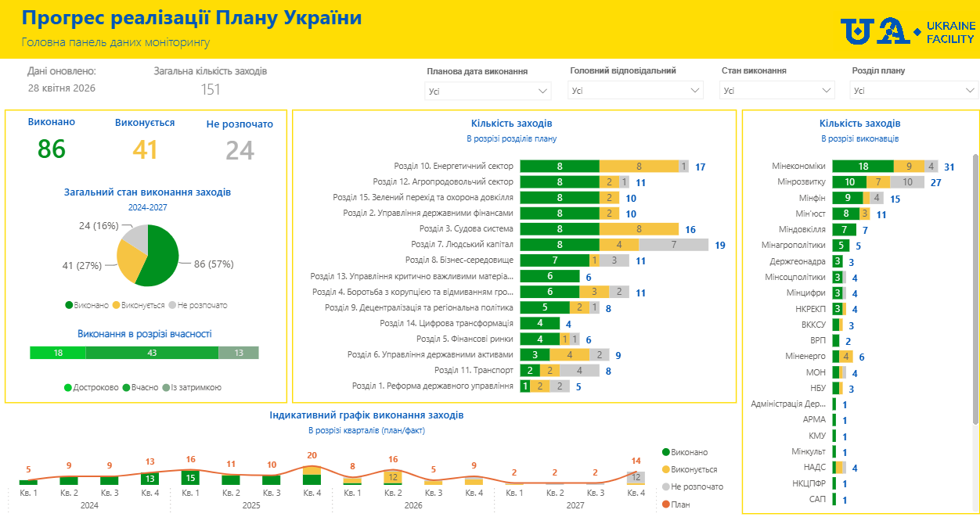Select Міненерго yellow segment showing 4
The image size is (980, 517).
click(x=846, y=357)
